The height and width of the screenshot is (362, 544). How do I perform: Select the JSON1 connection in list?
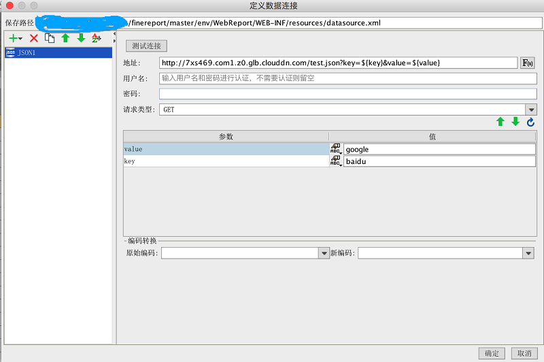point(58,53)
